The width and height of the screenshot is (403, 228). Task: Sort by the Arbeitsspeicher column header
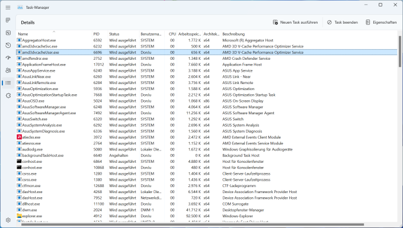190,34
